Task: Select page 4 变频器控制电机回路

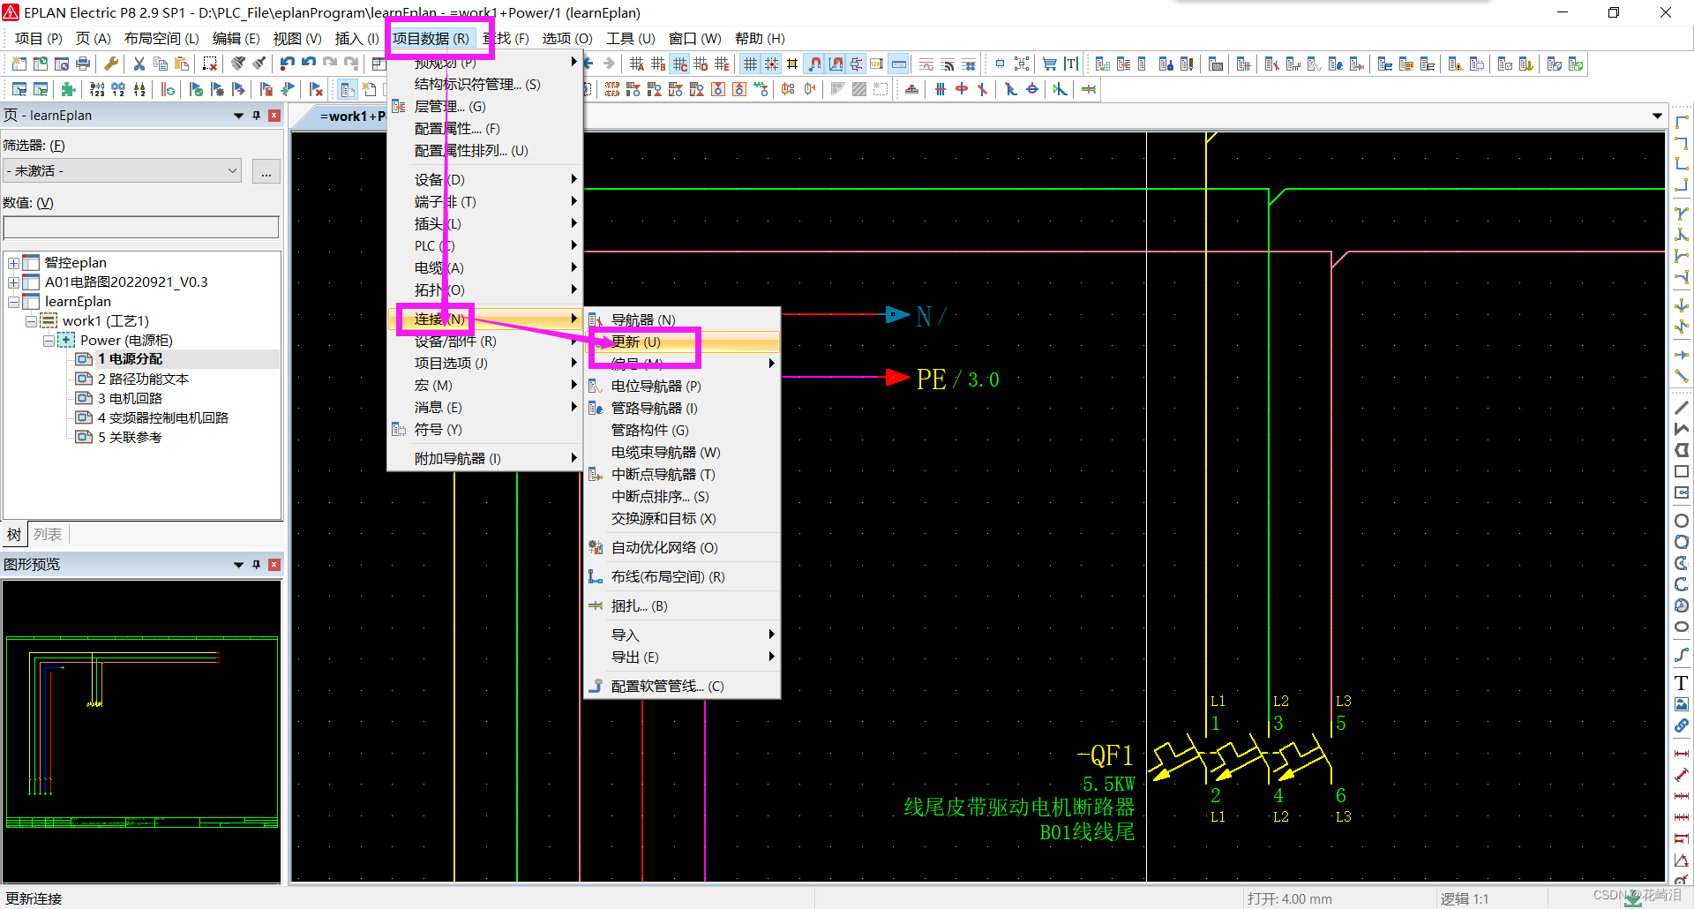Action: (162, 417)
